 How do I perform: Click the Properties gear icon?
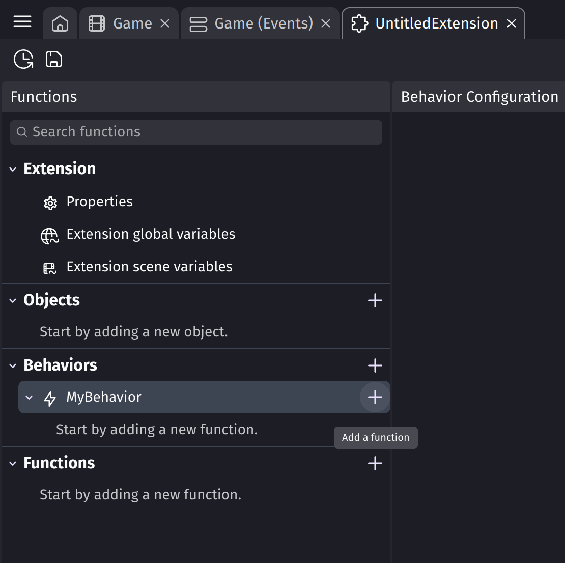tap(50, 203)
